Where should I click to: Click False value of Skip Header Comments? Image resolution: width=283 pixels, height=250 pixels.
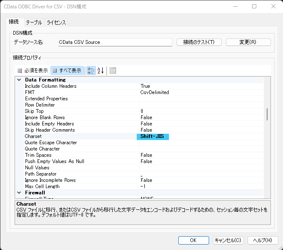(x=147, y=130)
